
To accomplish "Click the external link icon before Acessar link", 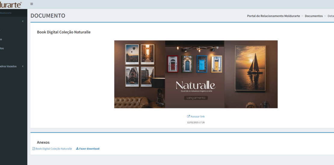I will coord(188,116).
